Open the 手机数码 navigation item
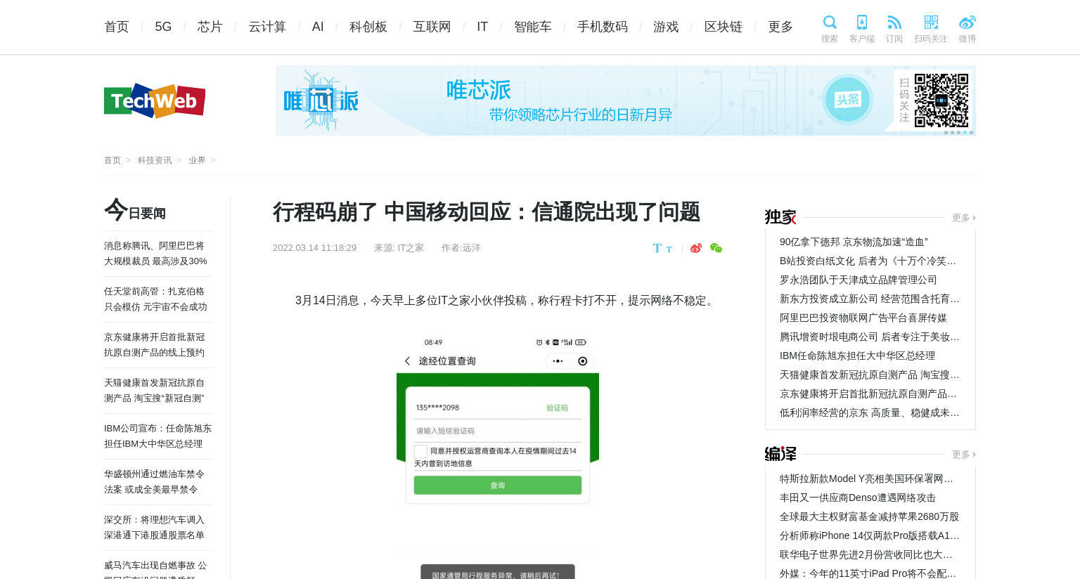Viewport: 1080px width, 579px height. click(603, 27)
